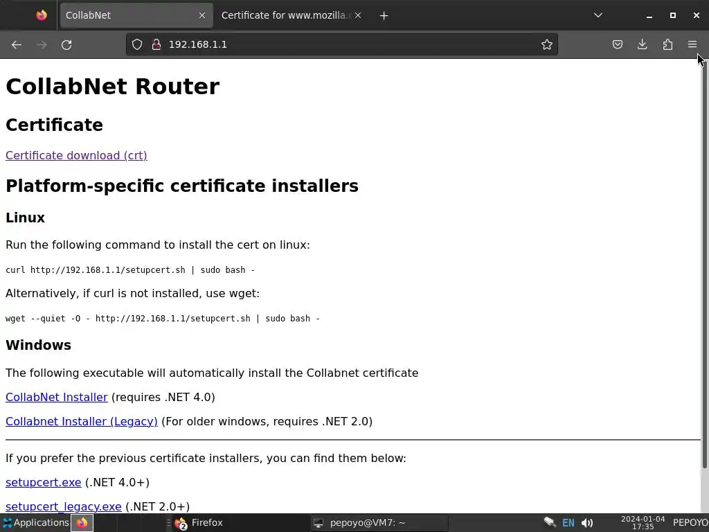Screen dimensions: 709x532
Task: Open the Extensions menu
Action: pyautogui.click(x=667, y=44)
